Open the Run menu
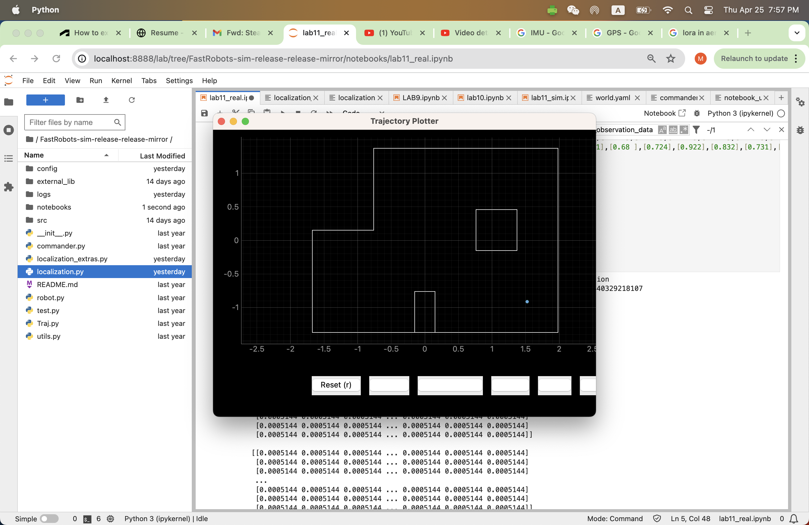 96,80
